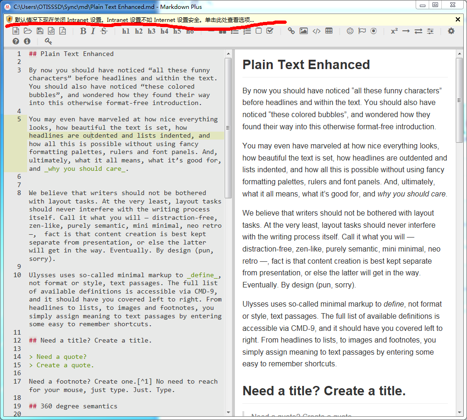
Task: Click the radio-style circle icon in toolbar
Action: [374, 31]
